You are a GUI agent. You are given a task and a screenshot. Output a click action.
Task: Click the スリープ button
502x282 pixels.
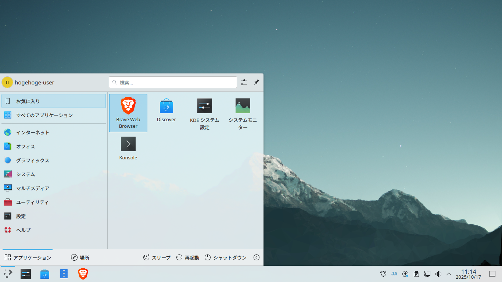tap(157, 257)
